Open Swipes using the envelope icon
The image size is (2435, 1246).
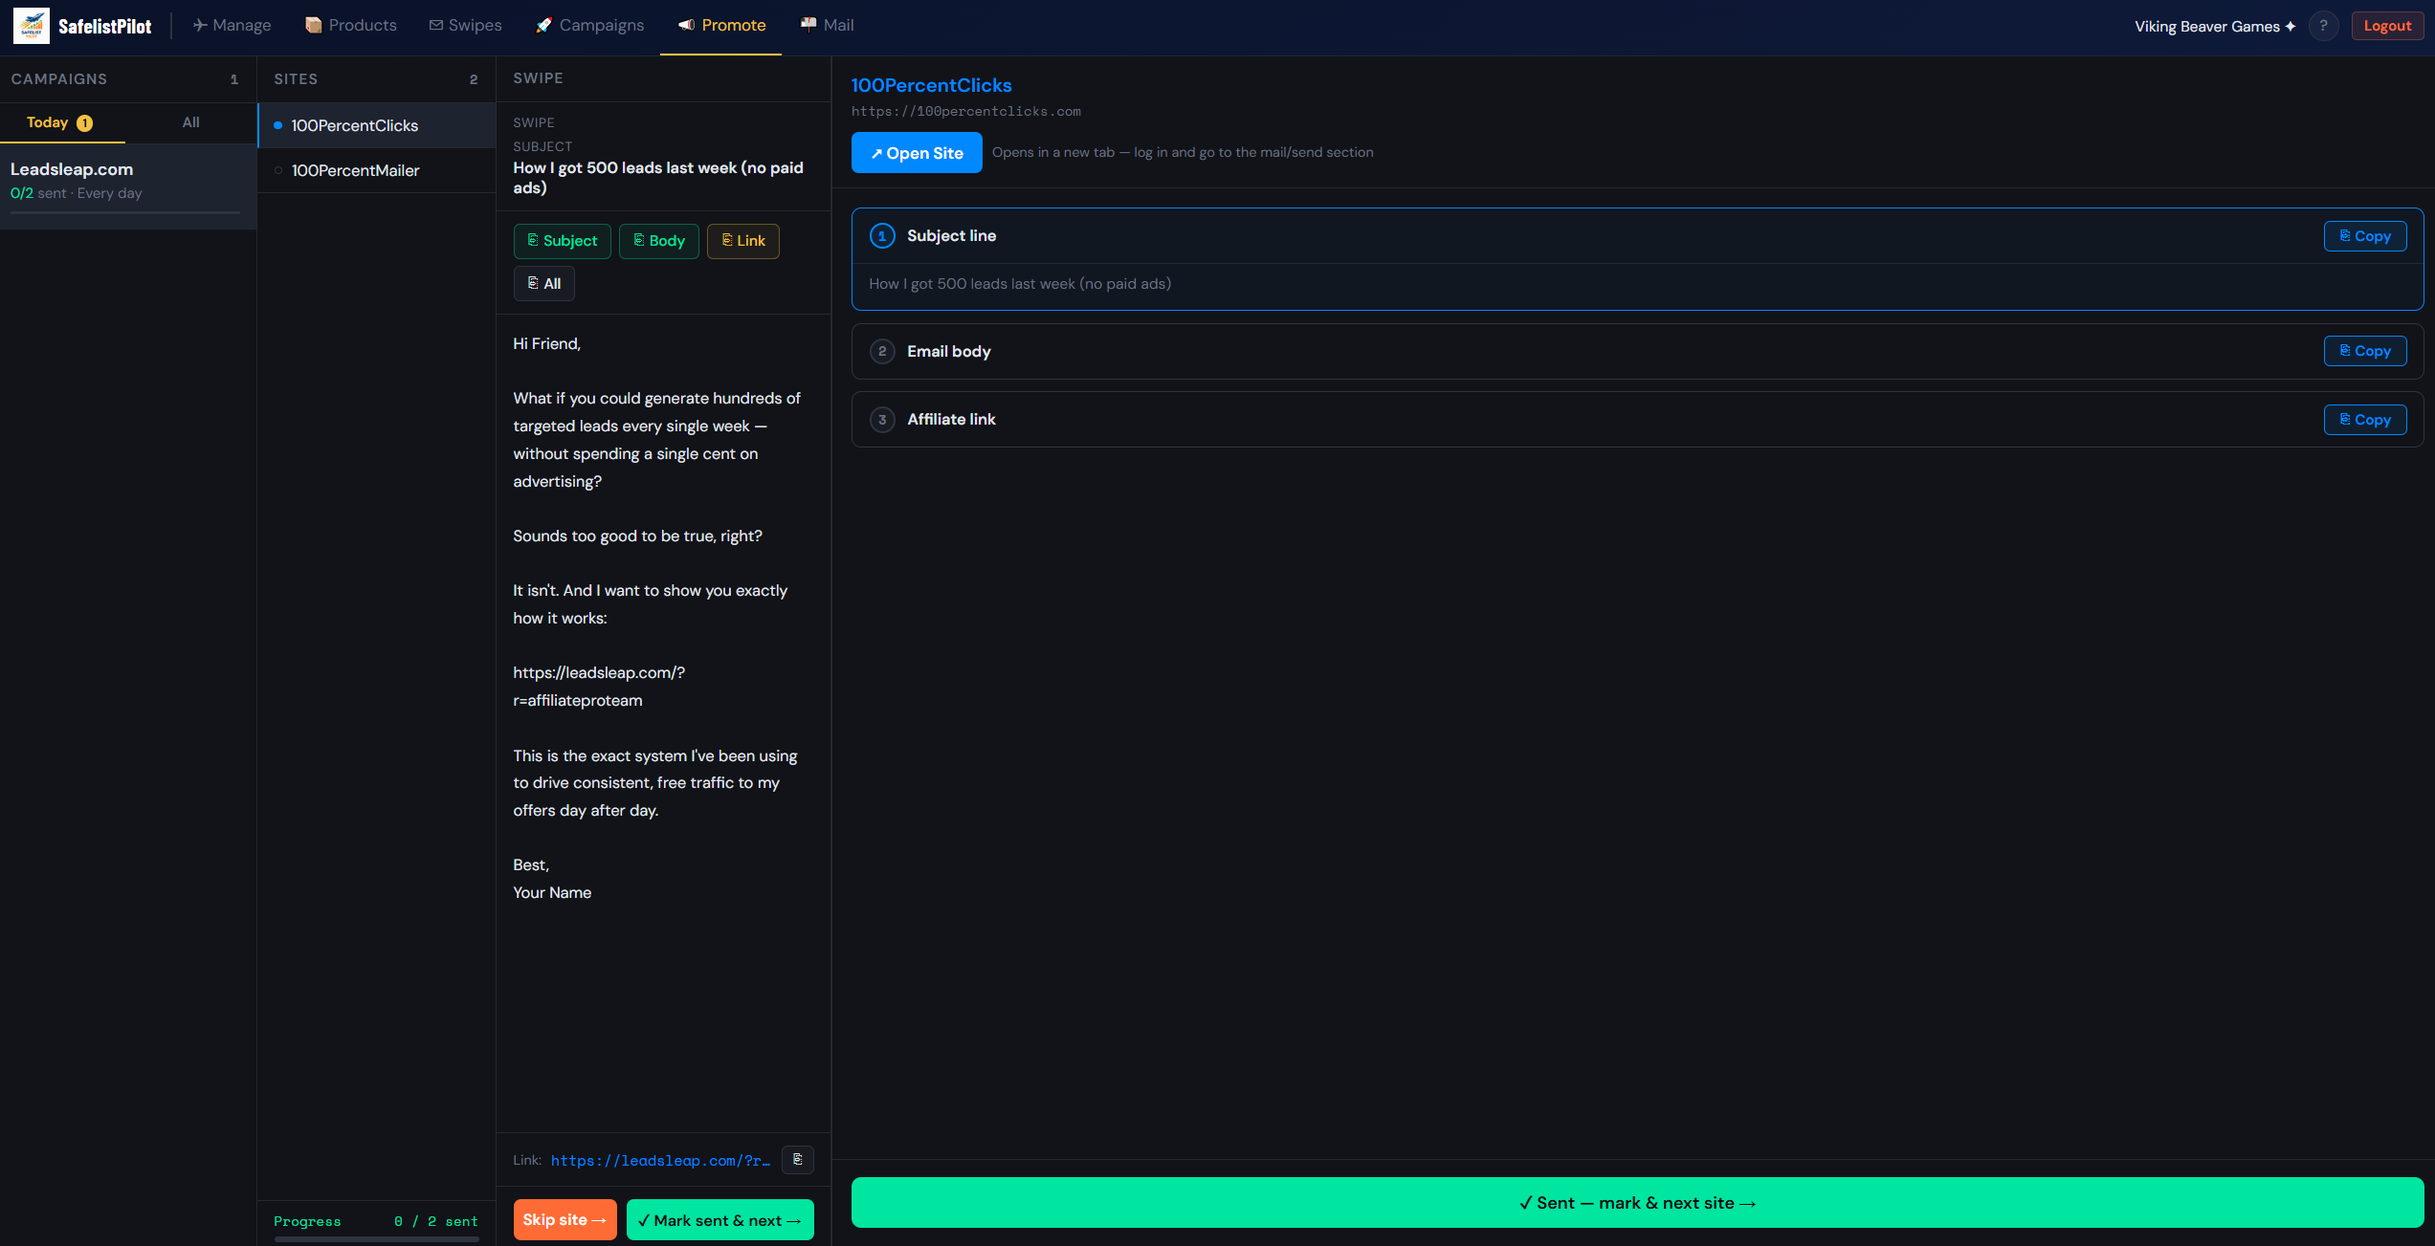[436, 25]
